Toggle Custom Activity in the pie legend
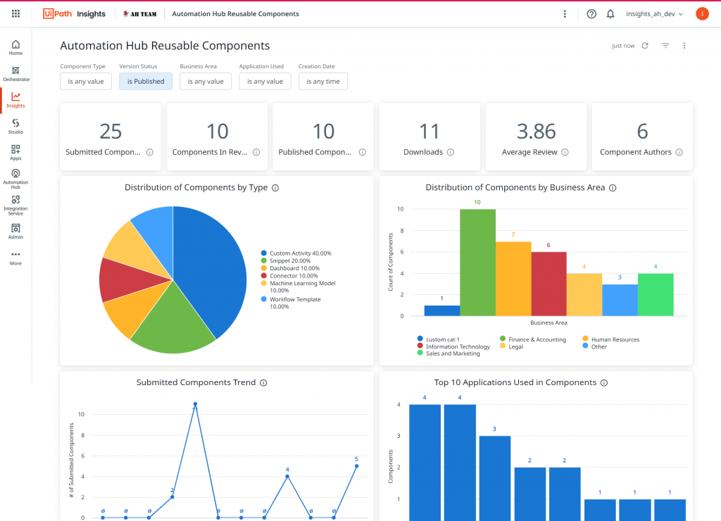 [296, 253]
